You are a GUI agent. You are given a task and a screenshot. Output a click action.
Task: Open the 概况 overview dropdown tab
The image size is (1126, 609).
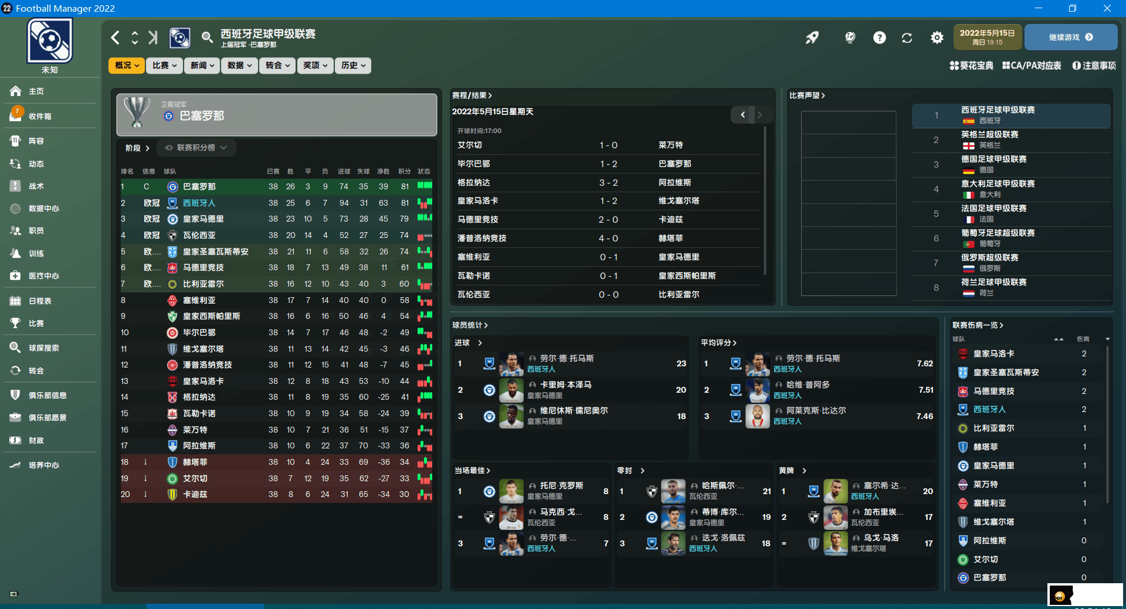[126, 66]
